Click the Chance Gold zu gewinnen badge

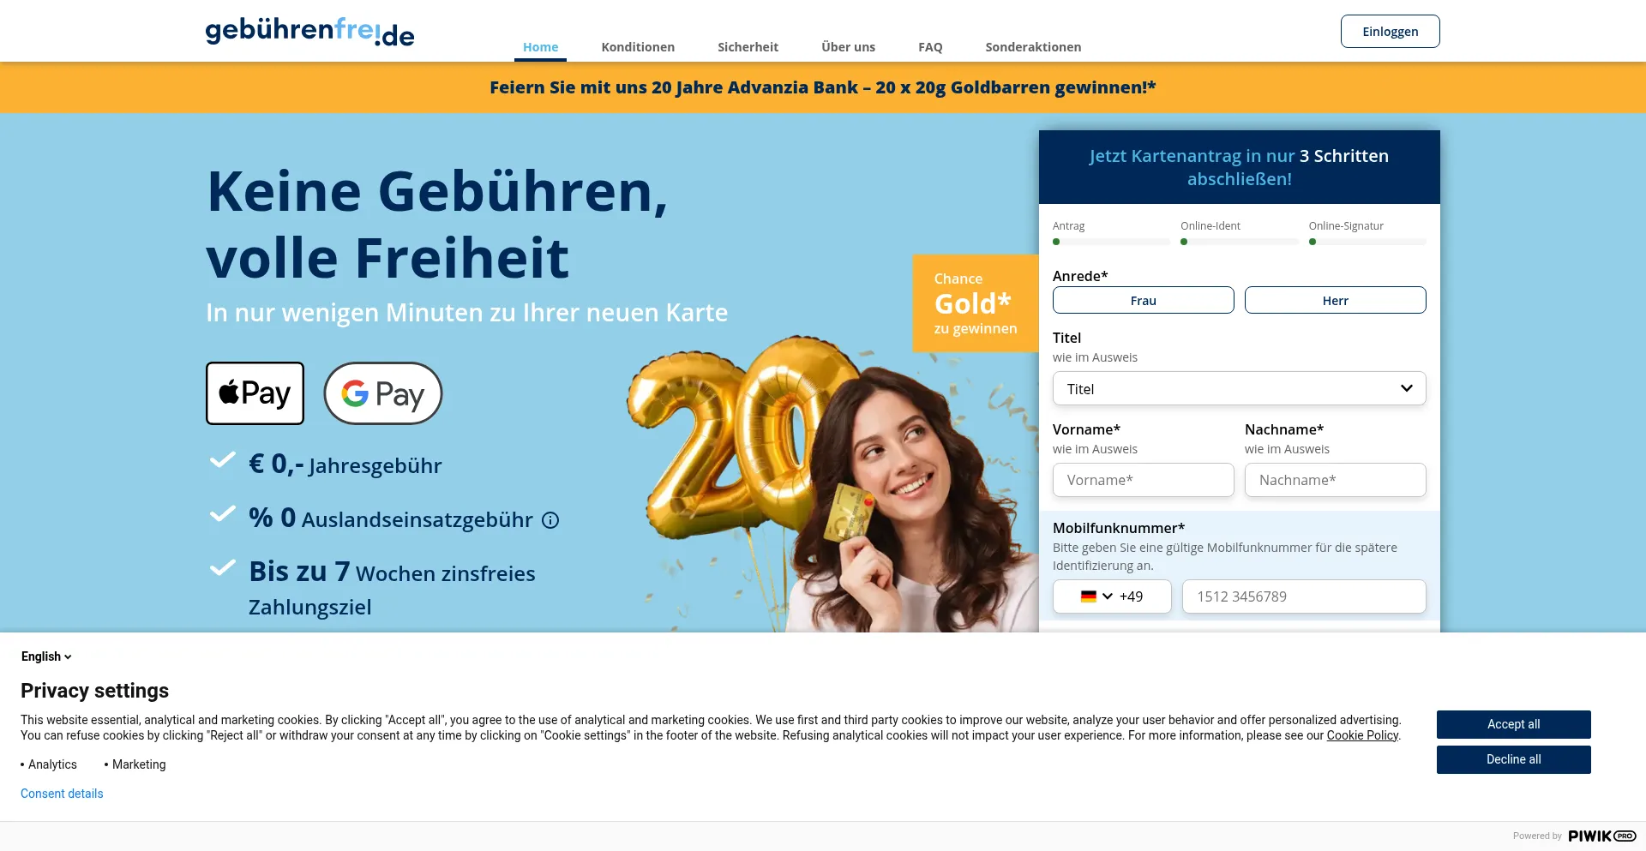click(x=976, y=303)
